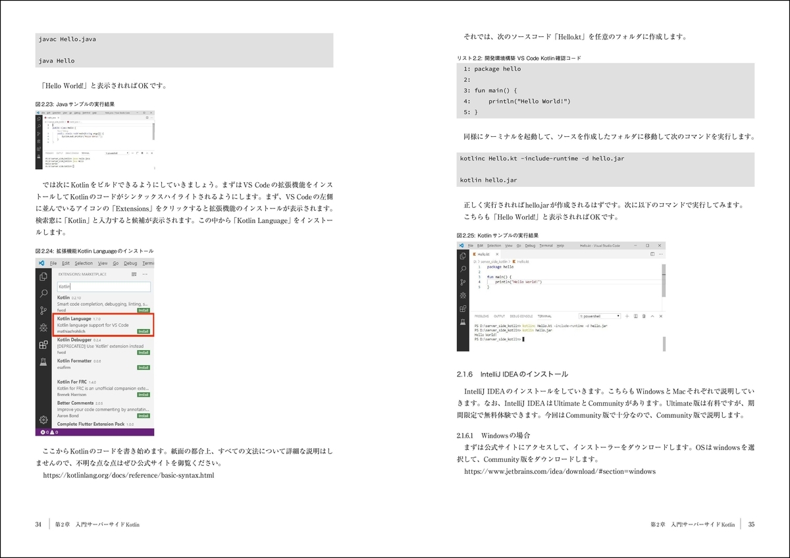This screenshot has height=558, width=790.
Task: Click VS Code logo in Figure 2.24 title bar
Action: [41, 263]
